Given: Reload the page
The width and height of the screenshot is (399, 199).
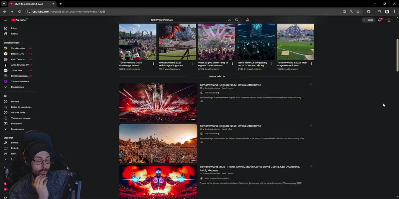Looking at the screenshot, I should [x=19, y=12].
